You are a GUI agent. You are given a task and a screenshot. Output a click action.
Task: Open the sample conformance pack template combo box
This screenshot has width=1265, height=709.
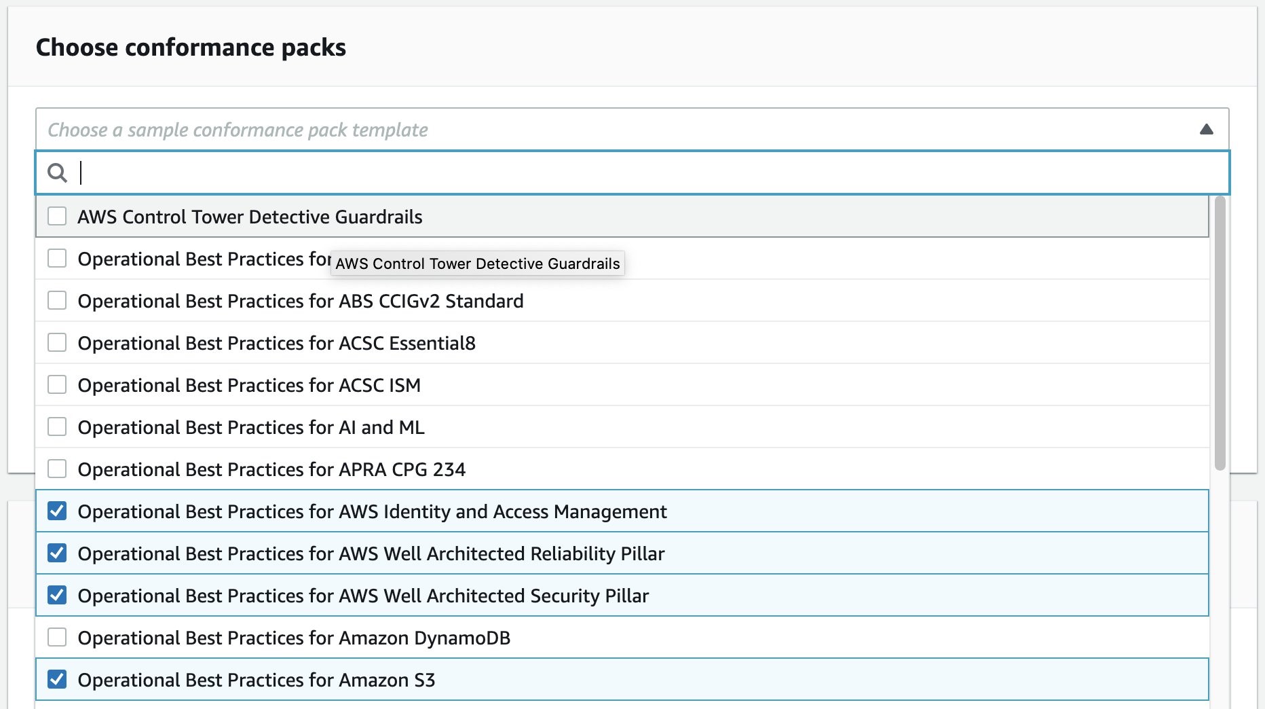click(632, 129)
